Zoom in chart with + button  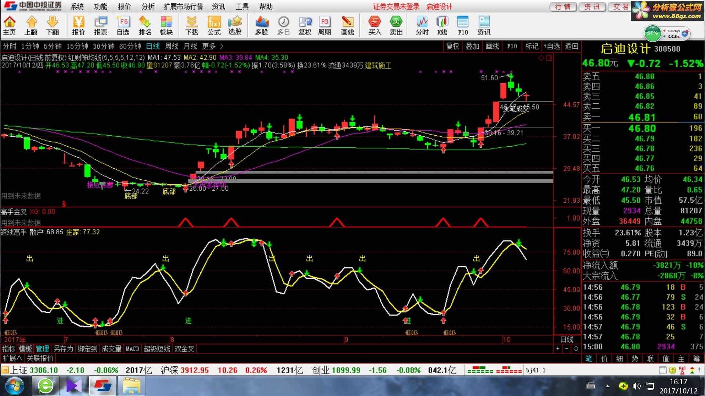558,349
